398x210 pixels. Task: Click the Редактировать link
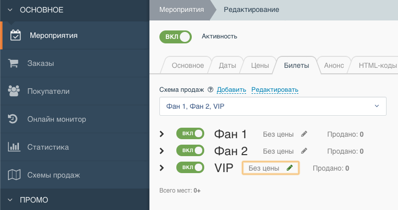274,89
